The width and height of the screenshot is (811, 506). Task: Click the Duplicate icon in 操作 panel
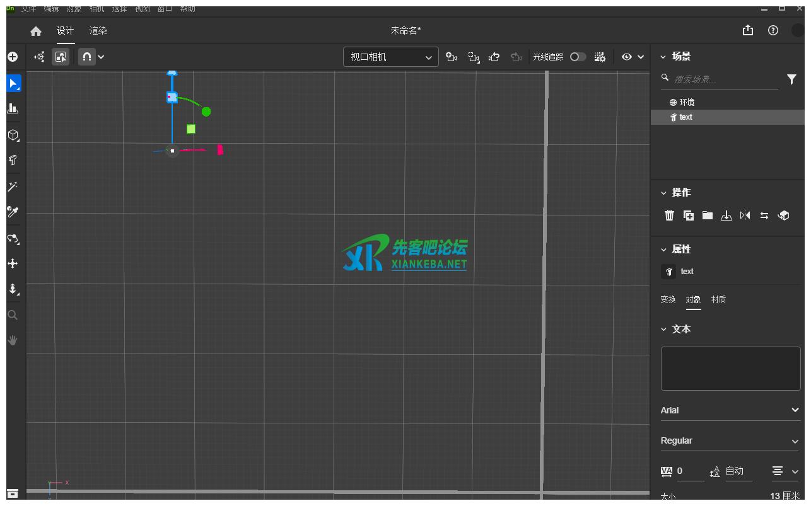click(689, 216)
